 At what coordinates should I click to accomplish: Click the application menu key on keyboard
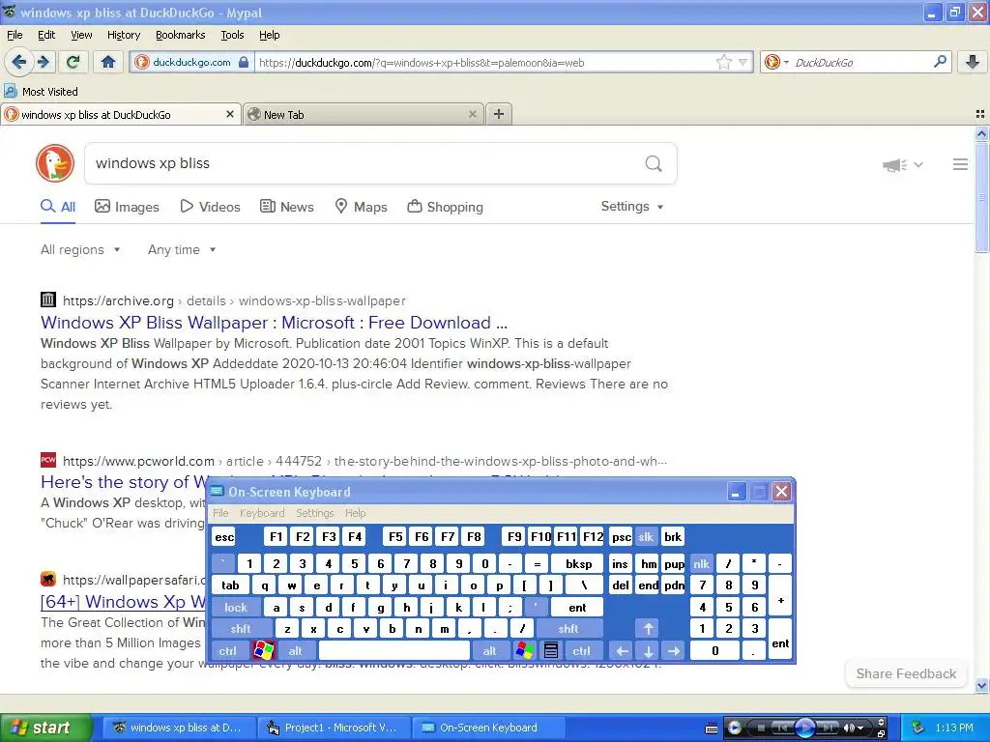coord(550,650)
